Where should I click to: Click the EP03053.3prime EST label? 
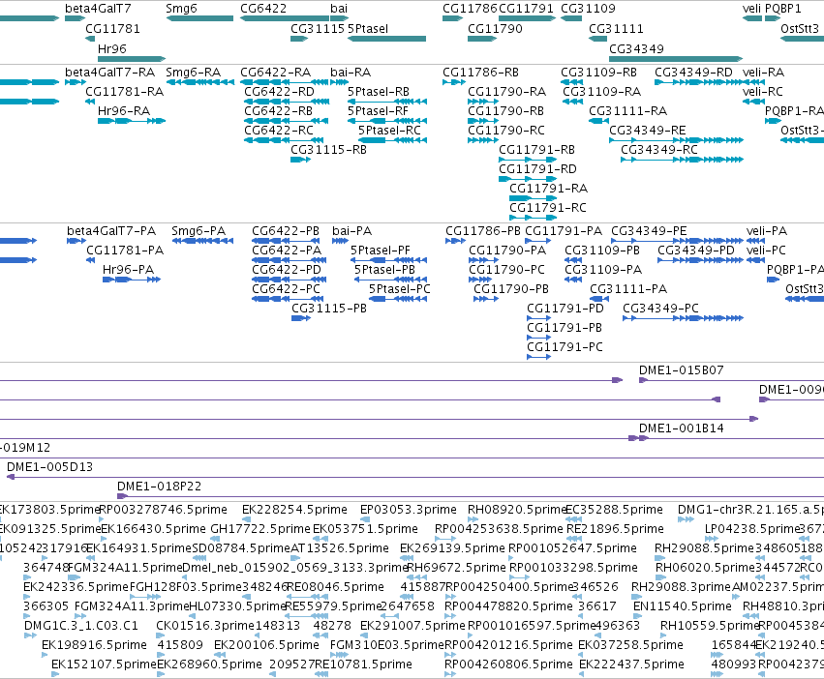409,510
